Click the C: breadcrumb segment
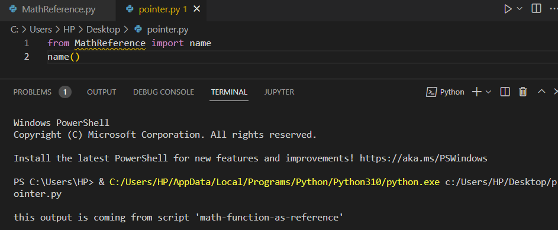 point(14,30)
